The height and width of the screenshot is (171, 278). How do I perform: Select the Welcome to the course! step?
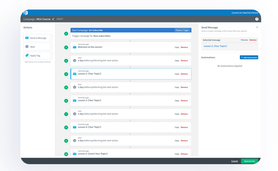pyautogui.click(x=131, y=47)
